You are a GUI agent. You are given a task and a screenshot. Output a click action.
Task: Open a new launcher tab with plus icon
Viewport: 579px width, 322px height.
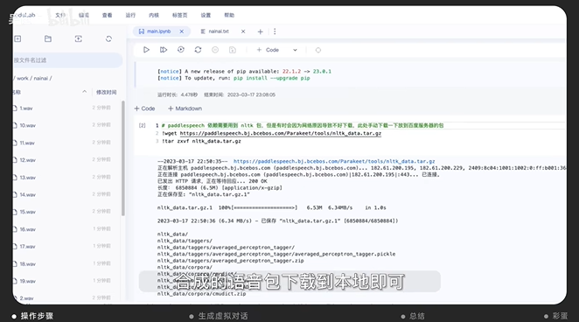point(260,31)
